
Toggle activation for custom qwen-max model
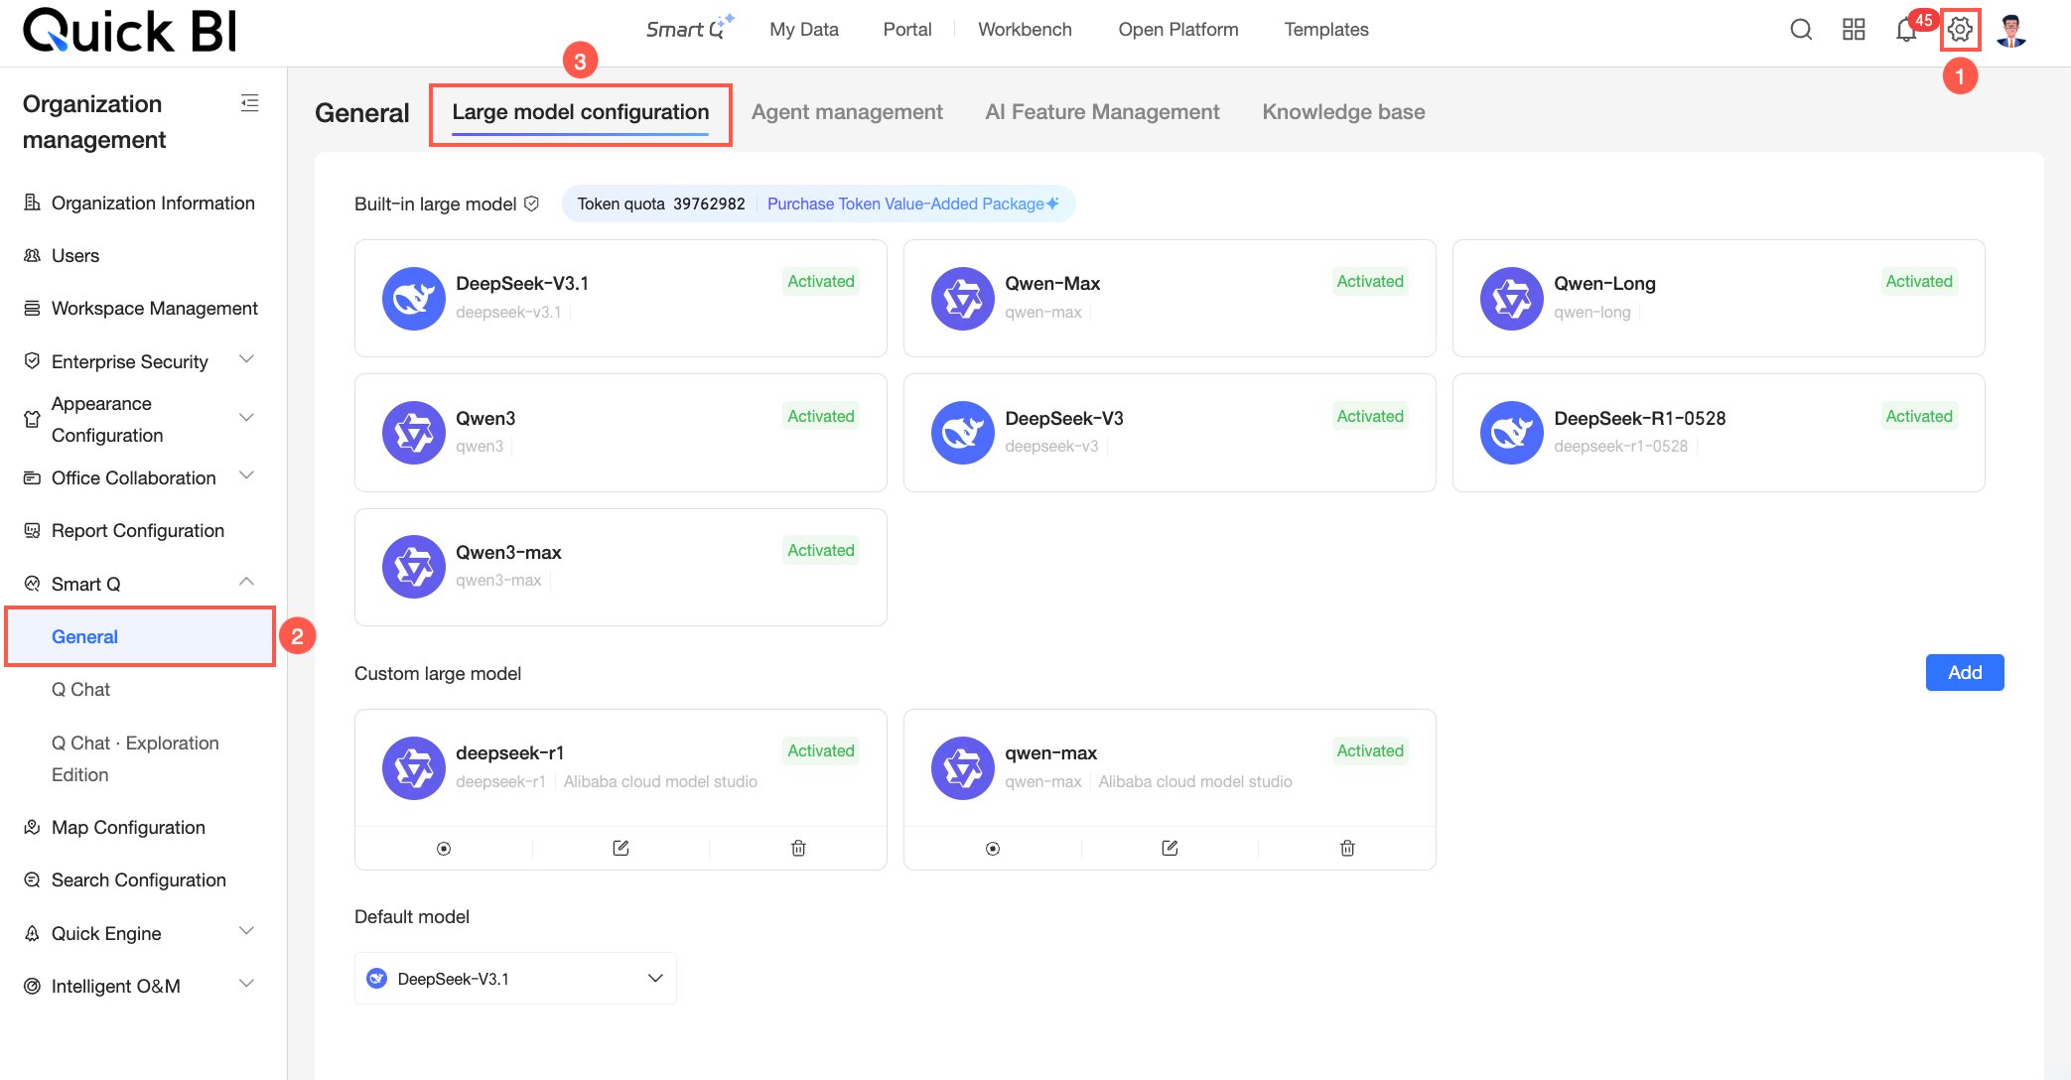coord(993,849)
